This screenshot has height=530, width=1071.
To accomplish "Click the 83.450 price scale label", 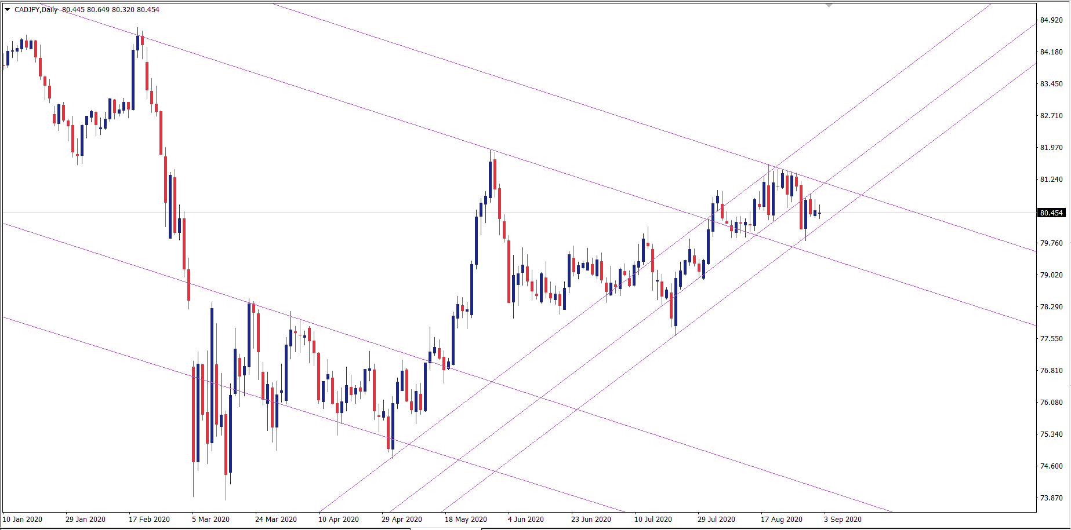I will (x=1051, y=83).
